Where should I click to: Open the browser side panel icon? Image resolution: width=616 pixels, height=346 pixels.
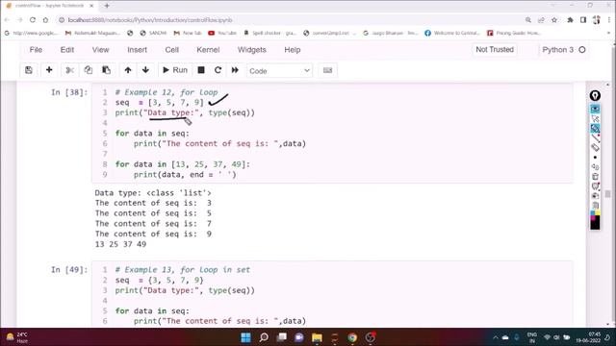(x=583, y=20)
